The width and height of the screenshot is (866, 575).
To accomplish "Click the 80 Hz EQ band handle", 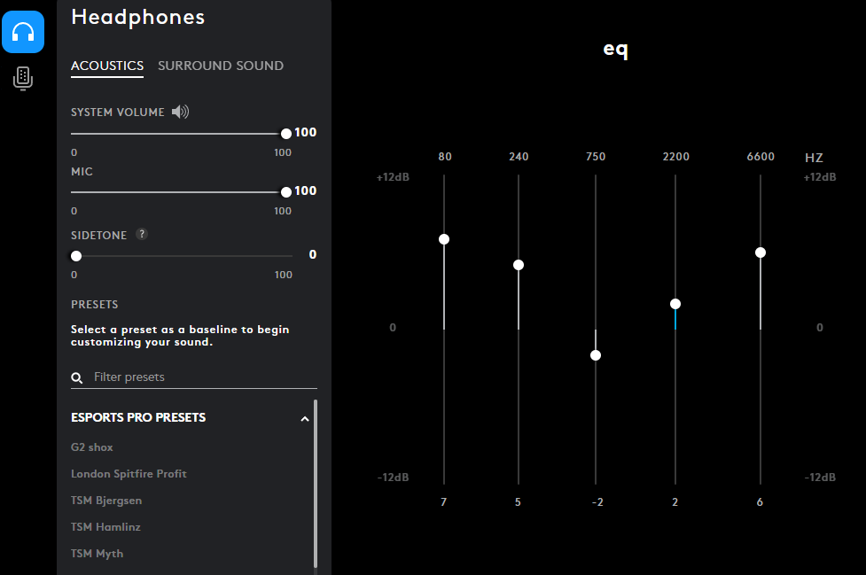I will 444,239.
